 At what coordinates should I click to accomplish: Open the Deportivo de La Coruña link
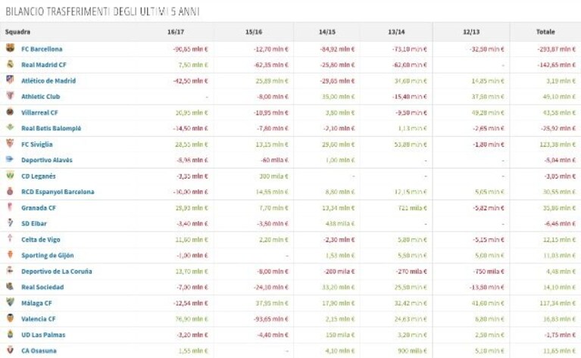coord(56,272)
